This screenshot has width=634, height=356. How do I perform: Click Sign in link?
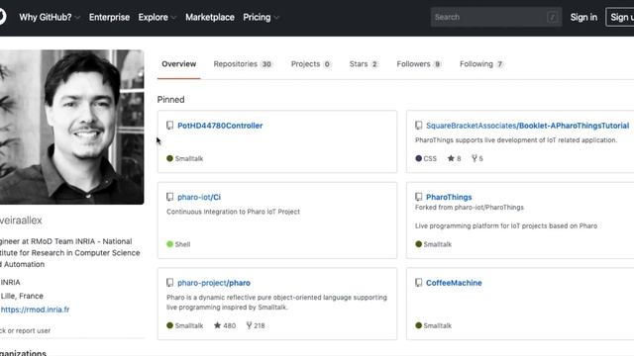[583, 18]
